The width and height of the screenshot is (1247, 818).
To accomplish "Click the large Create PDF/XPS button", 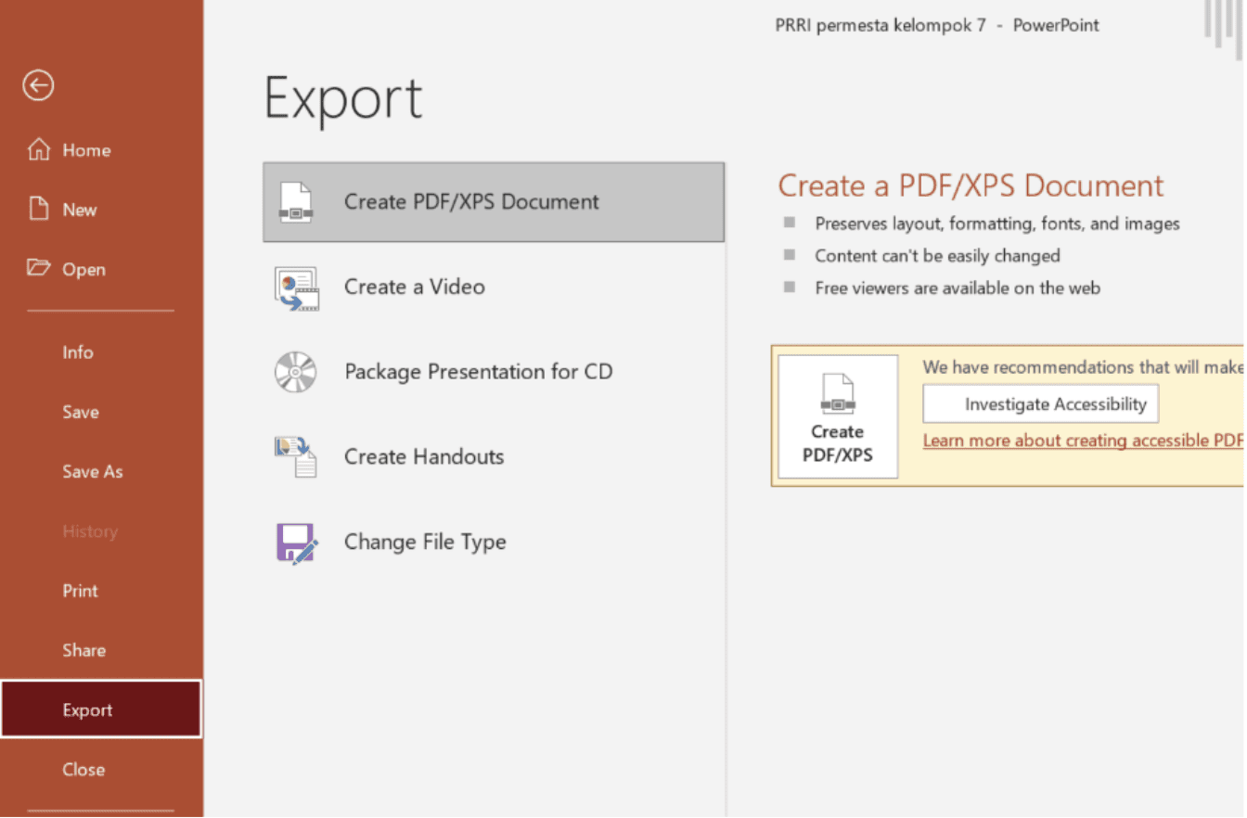I will (x=838, y=416).
